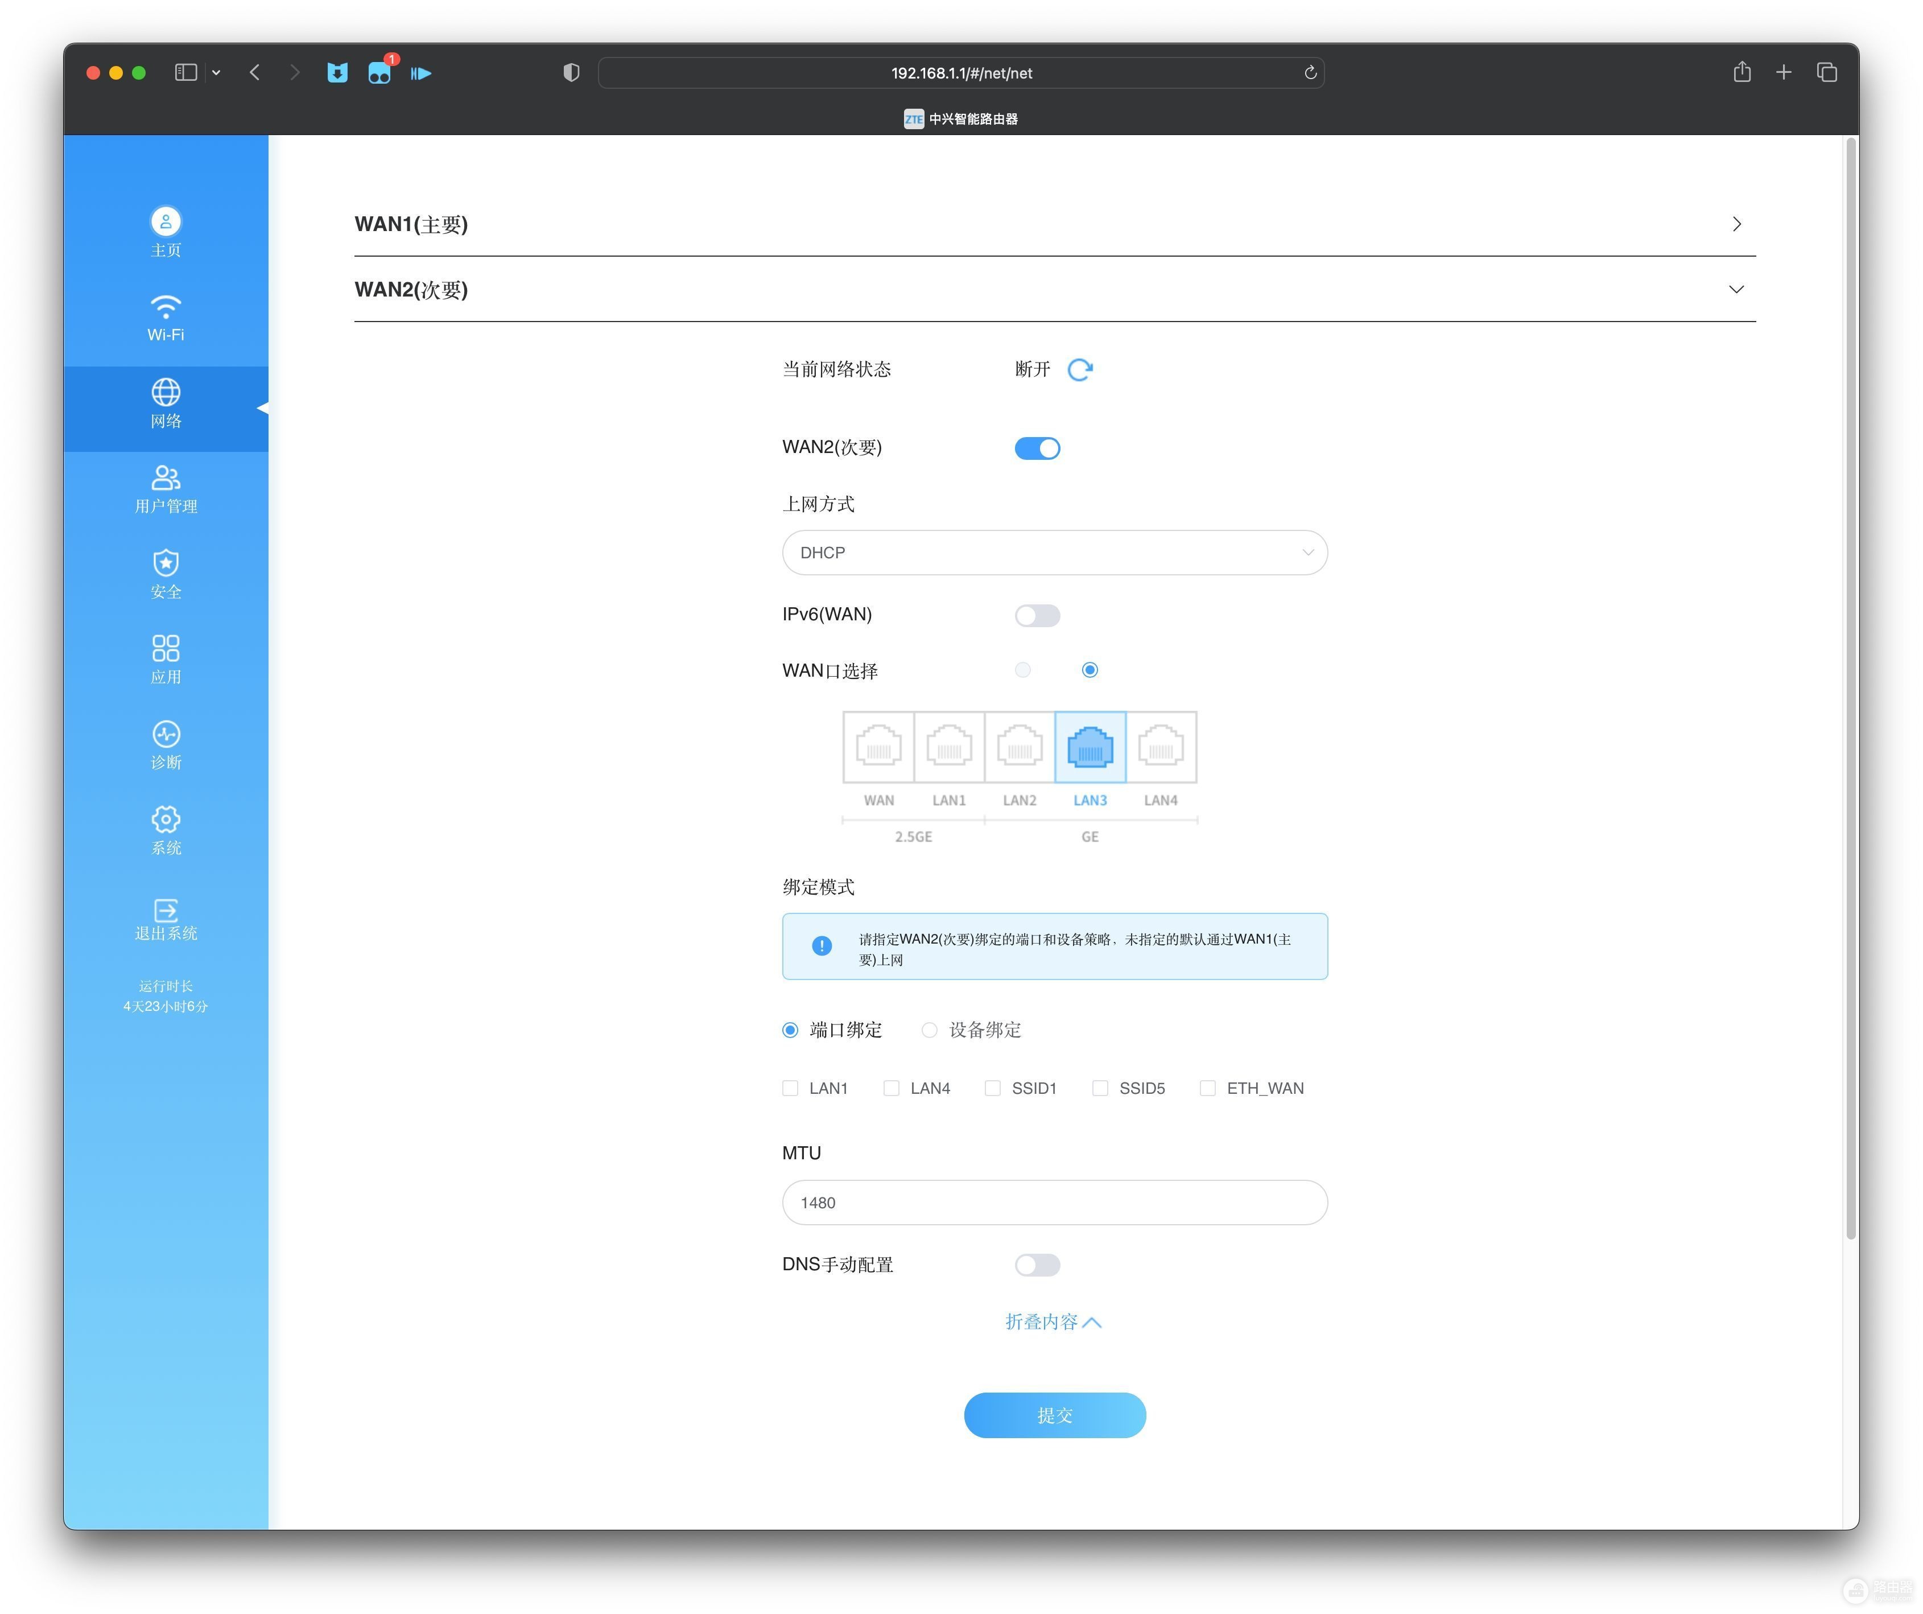The height and width of the screenshot is (1614, 1923).
Task: Open the 安全 security shield icon
Action: tap(166, 562)
